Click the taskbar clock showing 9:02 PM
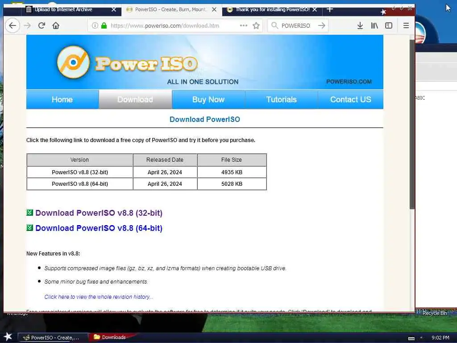Viewport: 457px width, 343px height. pyautogui.click(x=440, y=338)
